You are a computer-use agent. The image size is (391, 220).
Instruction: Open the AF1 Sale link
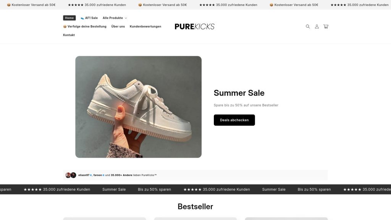[91, 18]
